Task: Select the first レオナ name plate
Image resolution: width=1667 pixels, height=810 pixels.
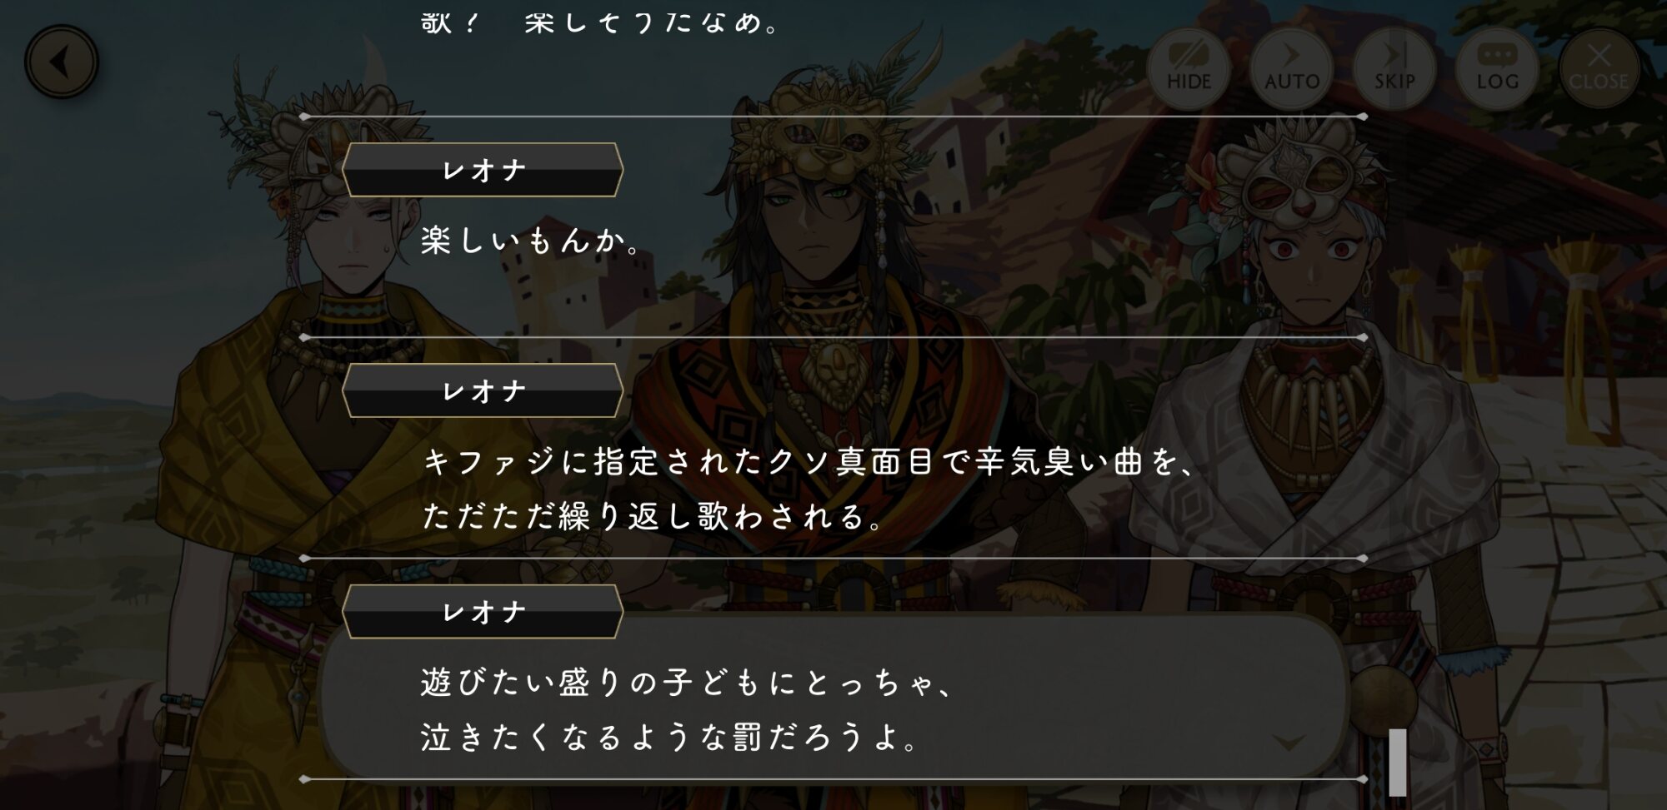Action: [x=483, y=170]
